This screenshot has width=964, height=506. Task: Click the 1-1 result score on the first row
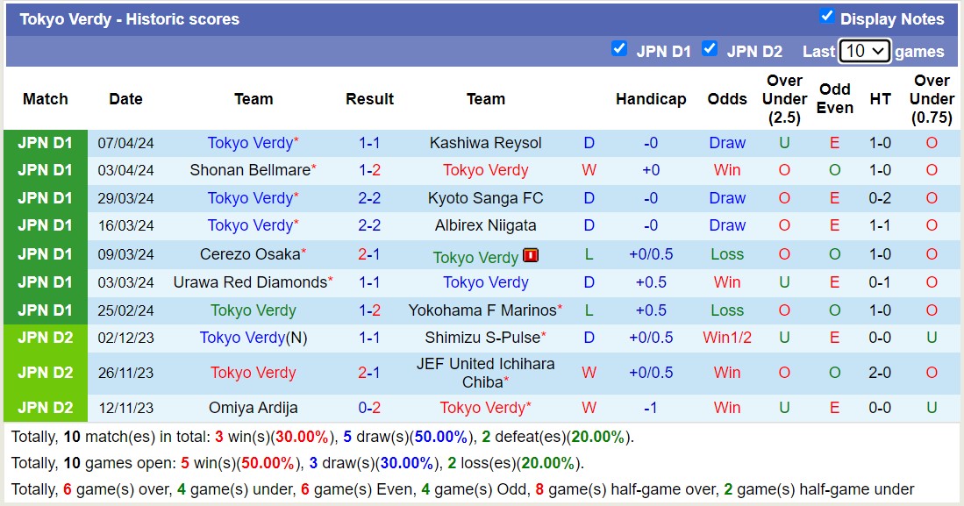pos(369,142)
